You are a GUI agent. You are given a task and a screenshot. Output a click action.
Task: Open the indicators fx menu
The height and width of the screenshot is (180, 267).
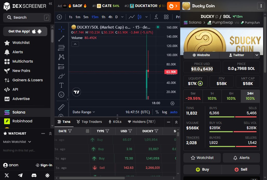[x=156, y=17]
